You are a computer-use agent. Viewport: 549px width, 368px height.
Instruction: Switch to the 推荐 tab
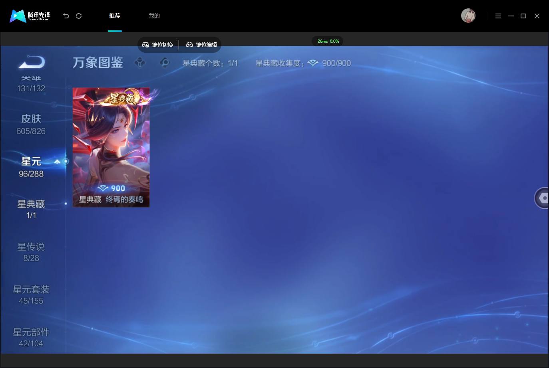pyautogui.click(x=115, y=16)
